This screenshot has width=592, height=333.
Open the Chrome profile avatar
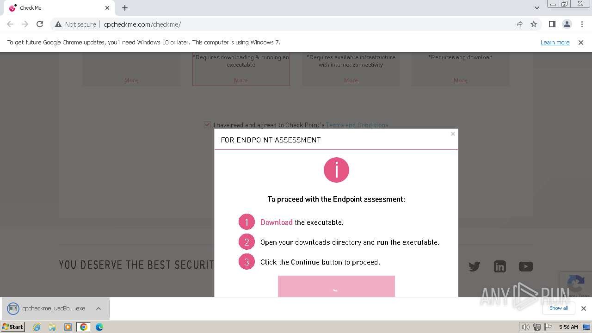pos(567,24)
